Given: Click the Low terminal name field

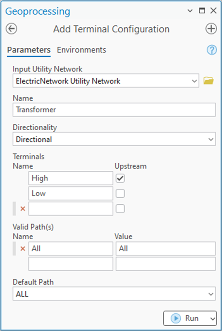Looking at the screenshot, I should [71, 193].
